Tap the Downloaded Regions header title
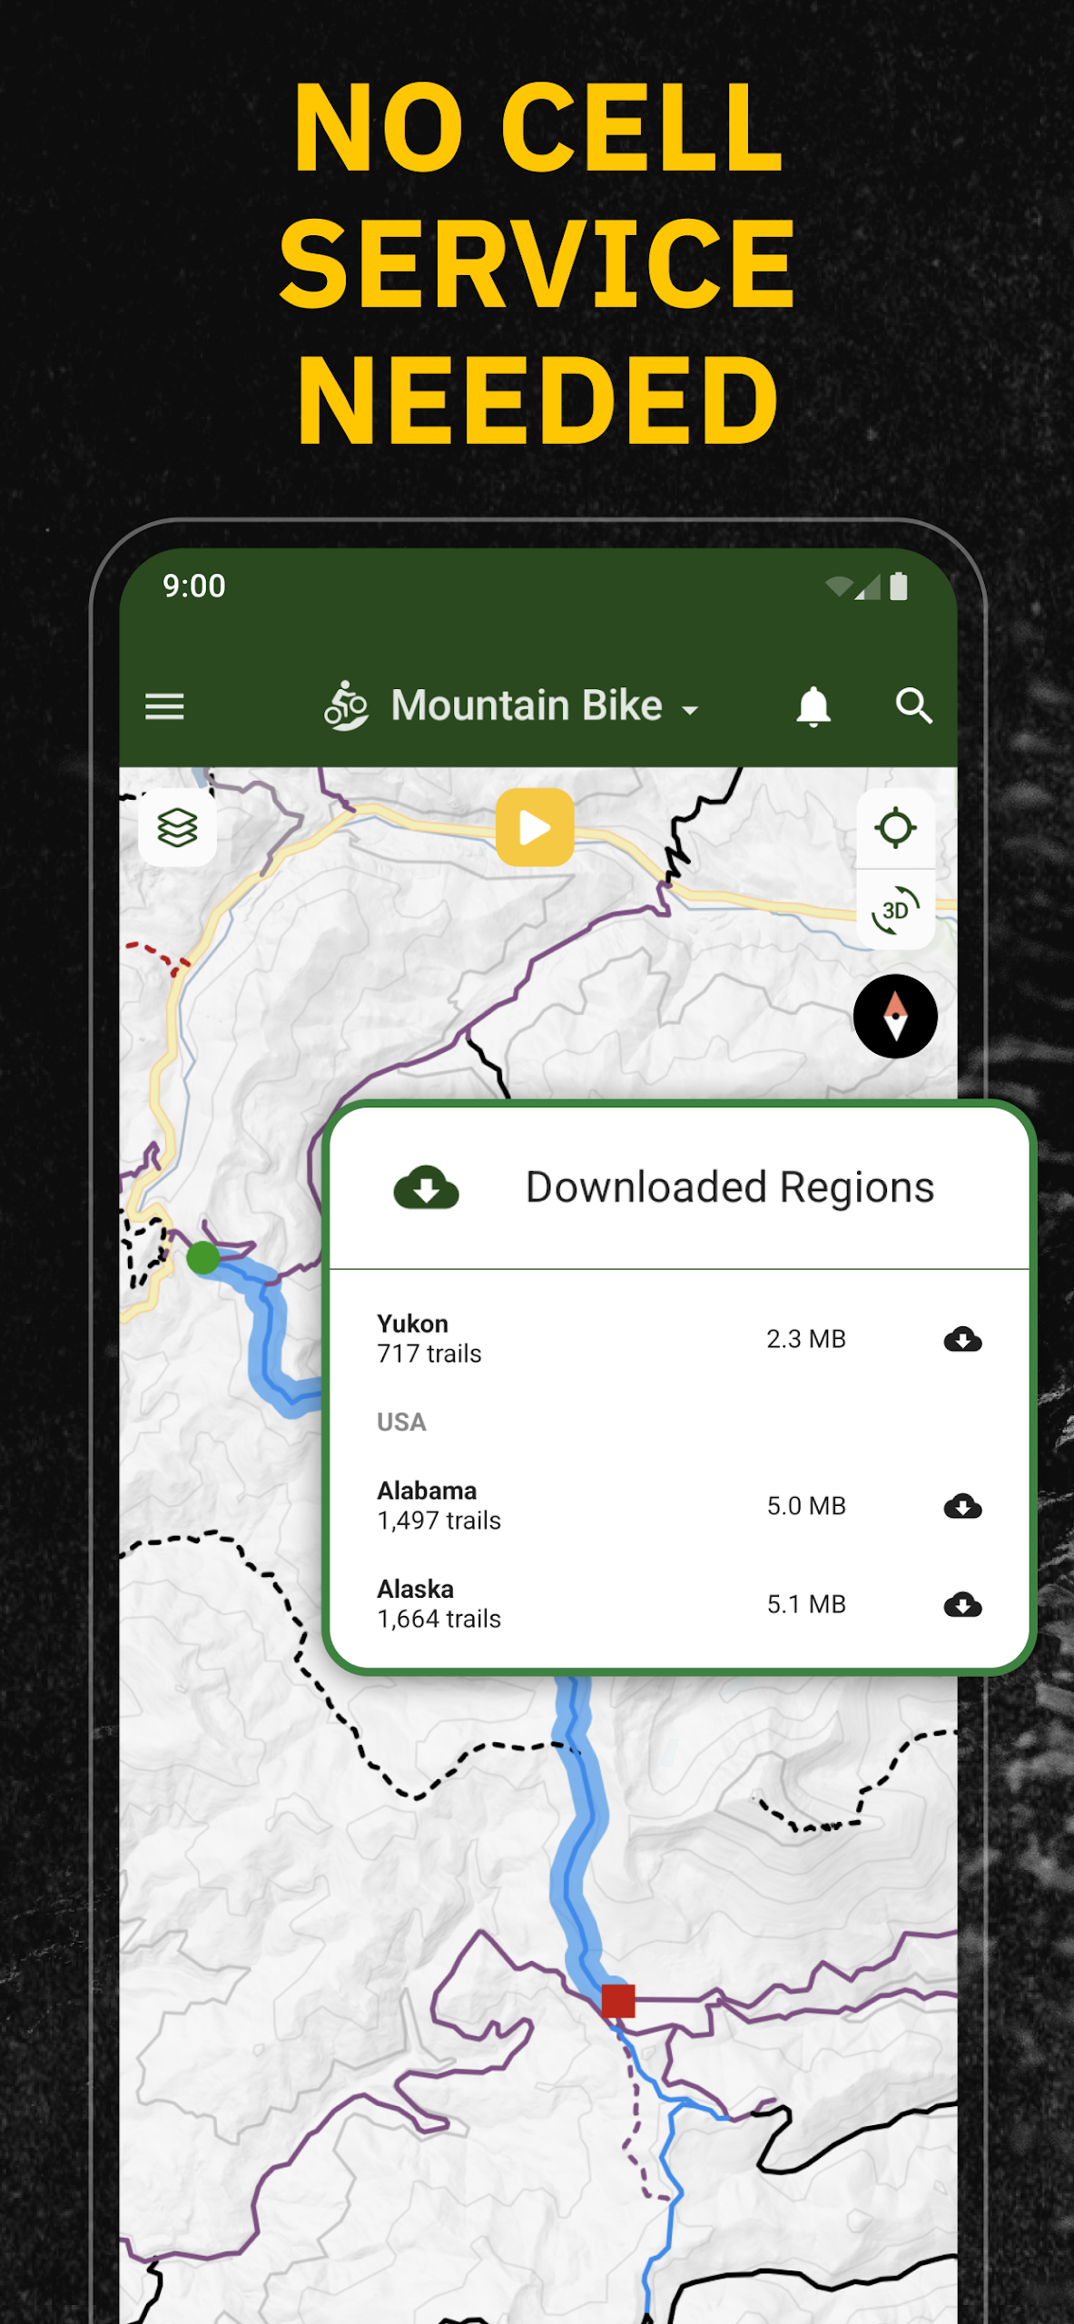This screenshot has height=2324, width=1074. pos(729,1187)
